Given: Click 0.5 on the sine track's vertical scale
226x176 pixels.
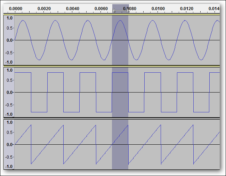Looking at the screenshot, I should [9, 28].
